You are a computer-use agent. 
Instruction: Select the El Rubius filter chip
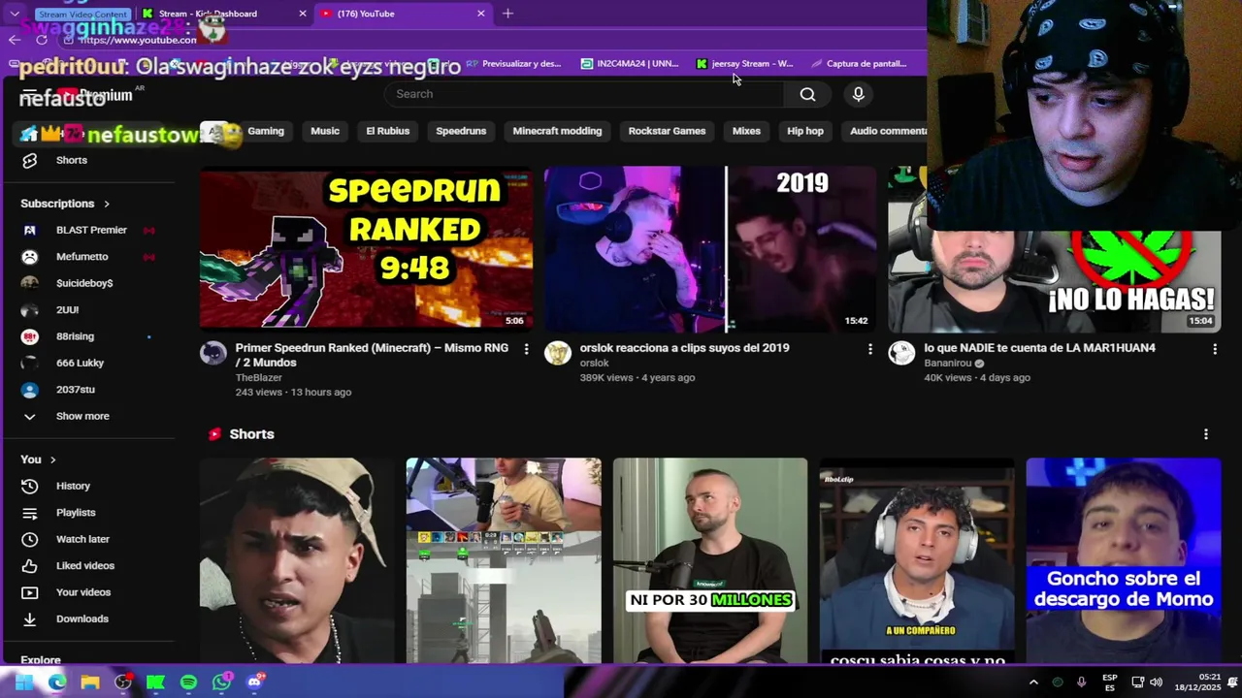tap(388, 131)
